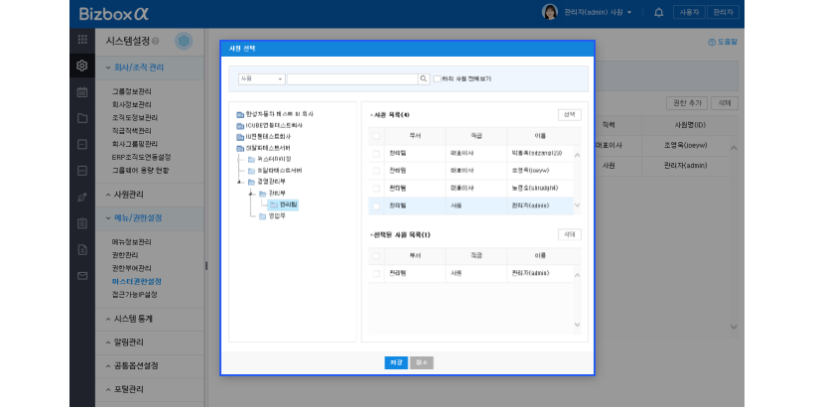Screen dimensions: 814x410
Task: Click the 삭제 button in 선택된 사원 목록
Action: point(570,234)
